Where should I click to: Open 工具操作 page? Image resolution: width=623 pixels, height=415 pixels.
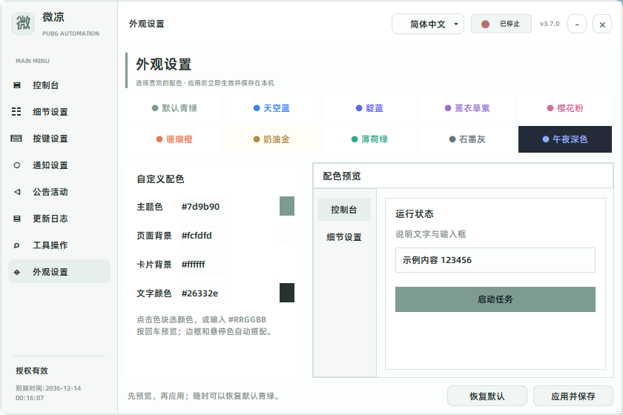point(59,245)
